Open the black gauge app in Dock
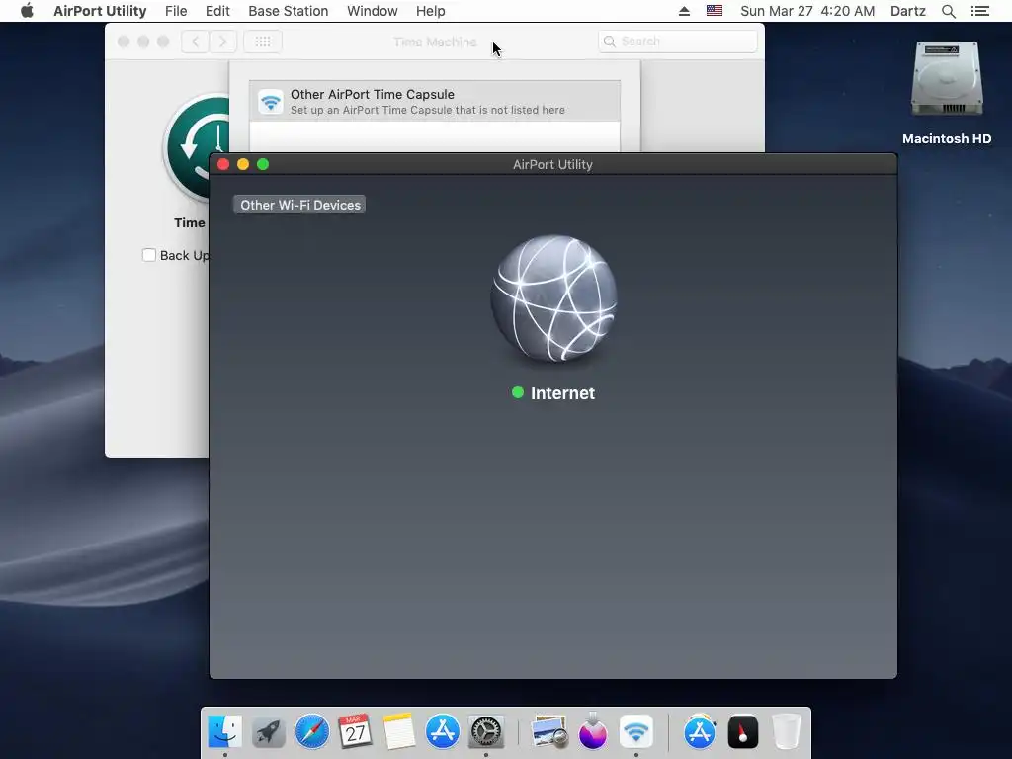The width and height of the screenshot is (1012, 759). tap(743, 731)
